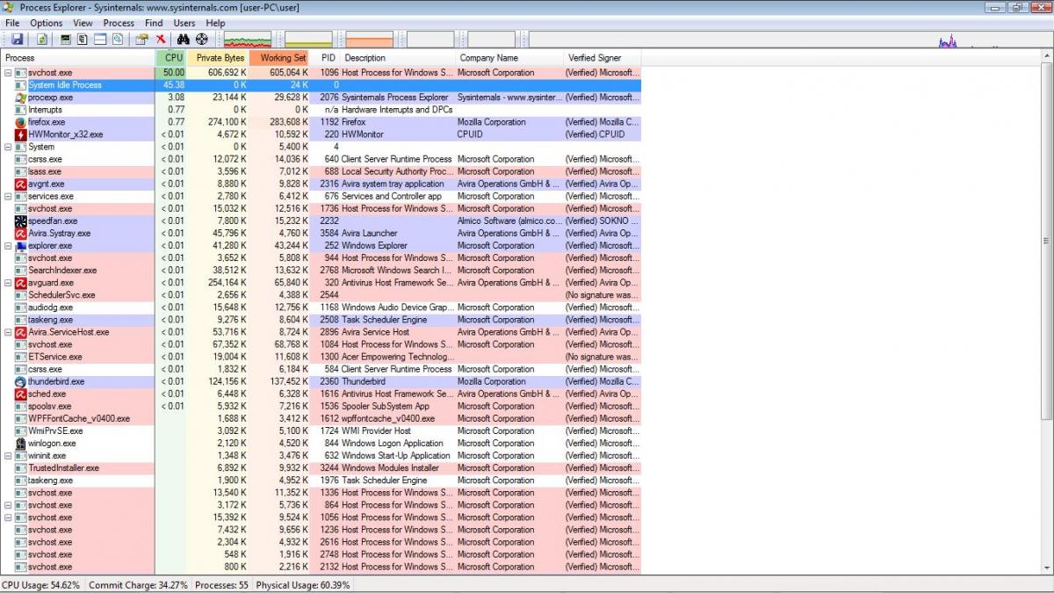Image resolution: width=1054 pixels, height=593 pixels.
Task: Click 'CPU Usage: 54.62%' in status bar
Action: 40,585
